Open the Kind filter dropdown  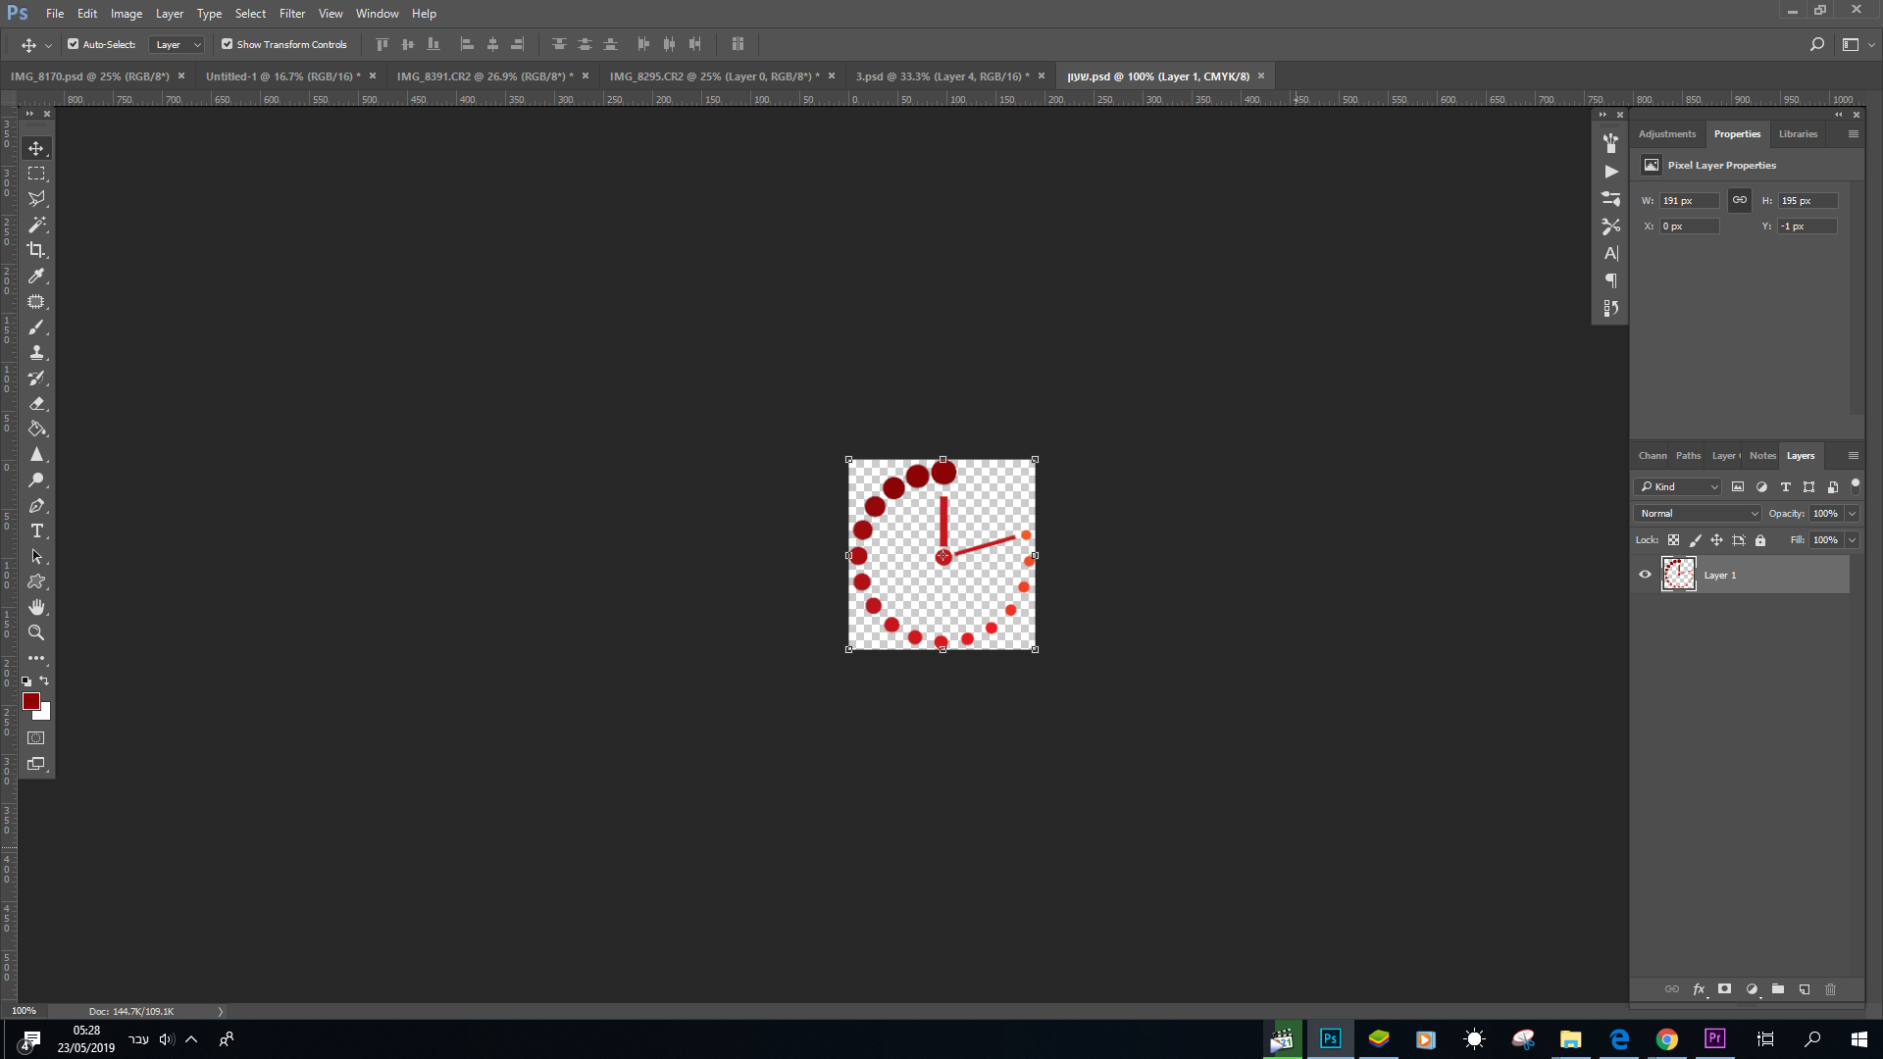1677,486
